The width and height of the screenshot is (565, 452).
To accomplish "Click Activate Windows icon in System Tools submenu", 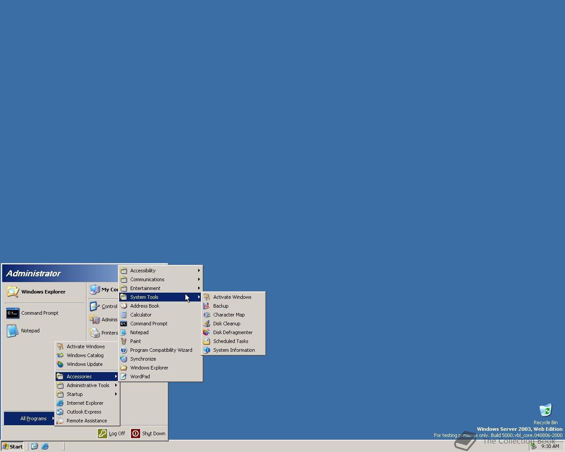I will [207, 297].
